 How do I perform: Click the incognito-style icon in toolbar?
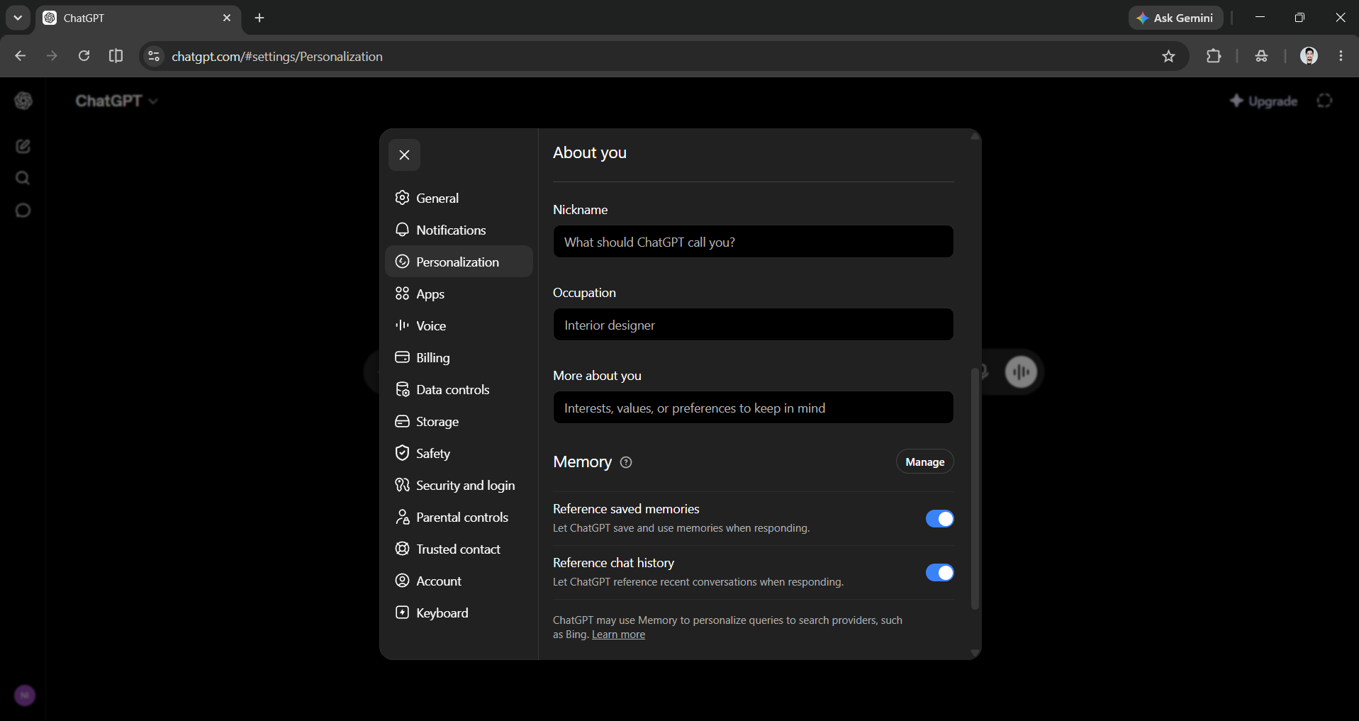tap(1261, 56)
